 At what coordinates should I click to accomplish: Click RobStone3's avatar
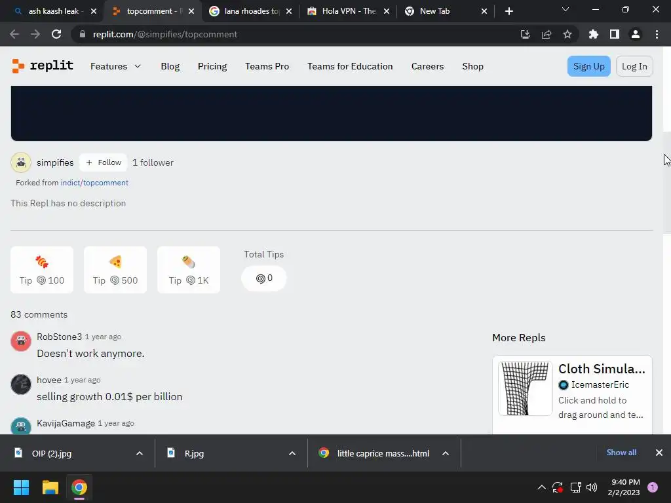click(x=21, y=341)
